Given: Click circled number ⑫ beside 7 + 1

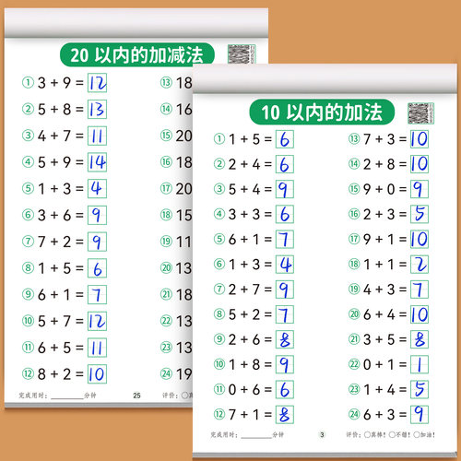Looking at the screenshot, I should 219,415.
